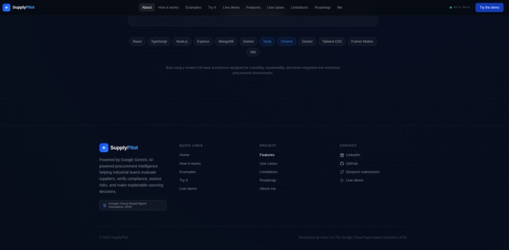This screenshot has width=509, height=250.
Task: Click the external-link icon beside Devpost submission
Action: click(342, 172)
